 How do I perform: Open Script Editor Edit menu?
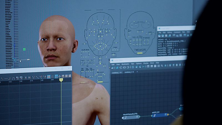coord(164,32)
